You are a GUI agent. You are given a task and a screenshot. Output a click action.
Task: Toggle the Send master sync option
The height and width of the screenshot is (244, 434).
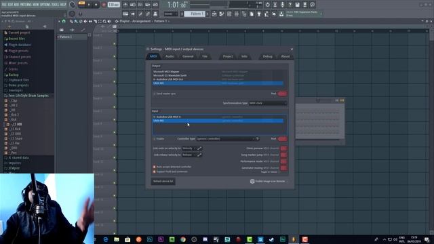click(x=164, y=94)
